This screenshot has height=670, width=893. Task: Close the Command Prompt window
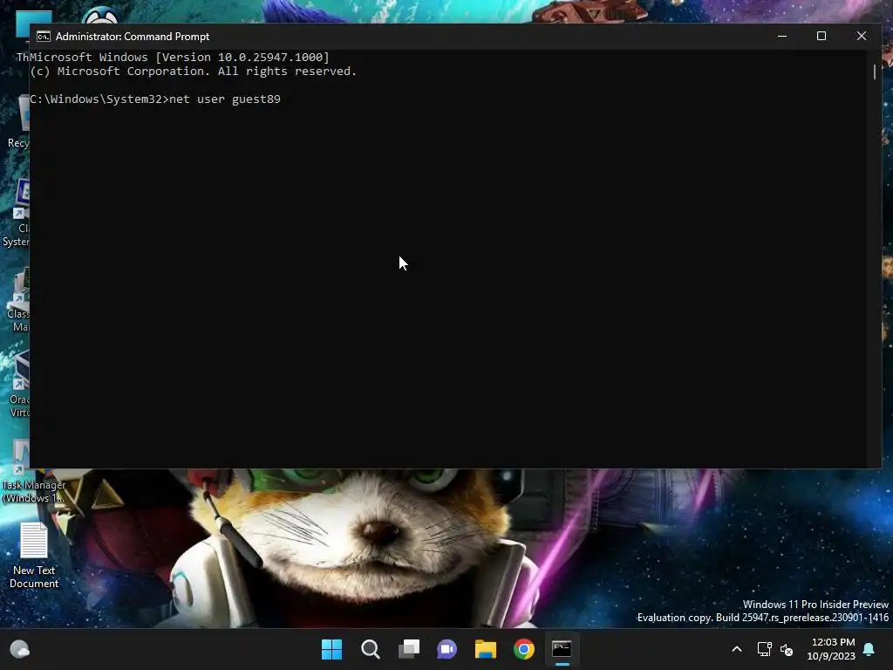pyautogui.click(x=861, y=36)
